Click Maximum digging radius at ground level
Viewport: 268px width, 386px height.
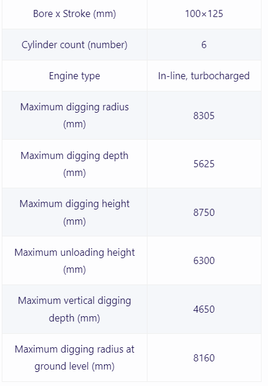click(74, 358)
